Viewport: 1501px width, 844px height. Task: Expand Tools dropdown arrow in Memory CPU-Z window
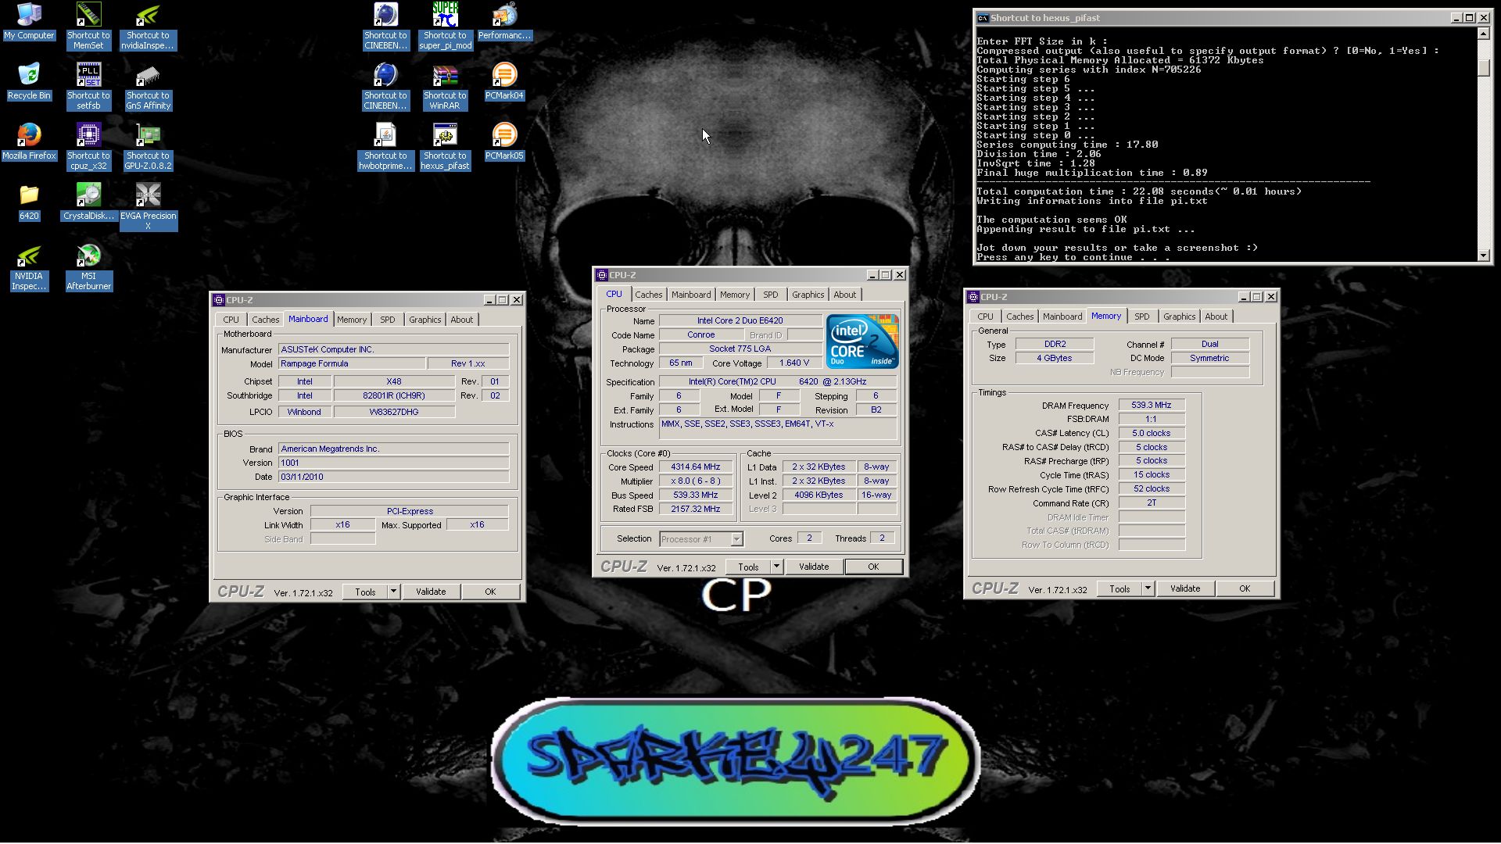pos(1148,588)
